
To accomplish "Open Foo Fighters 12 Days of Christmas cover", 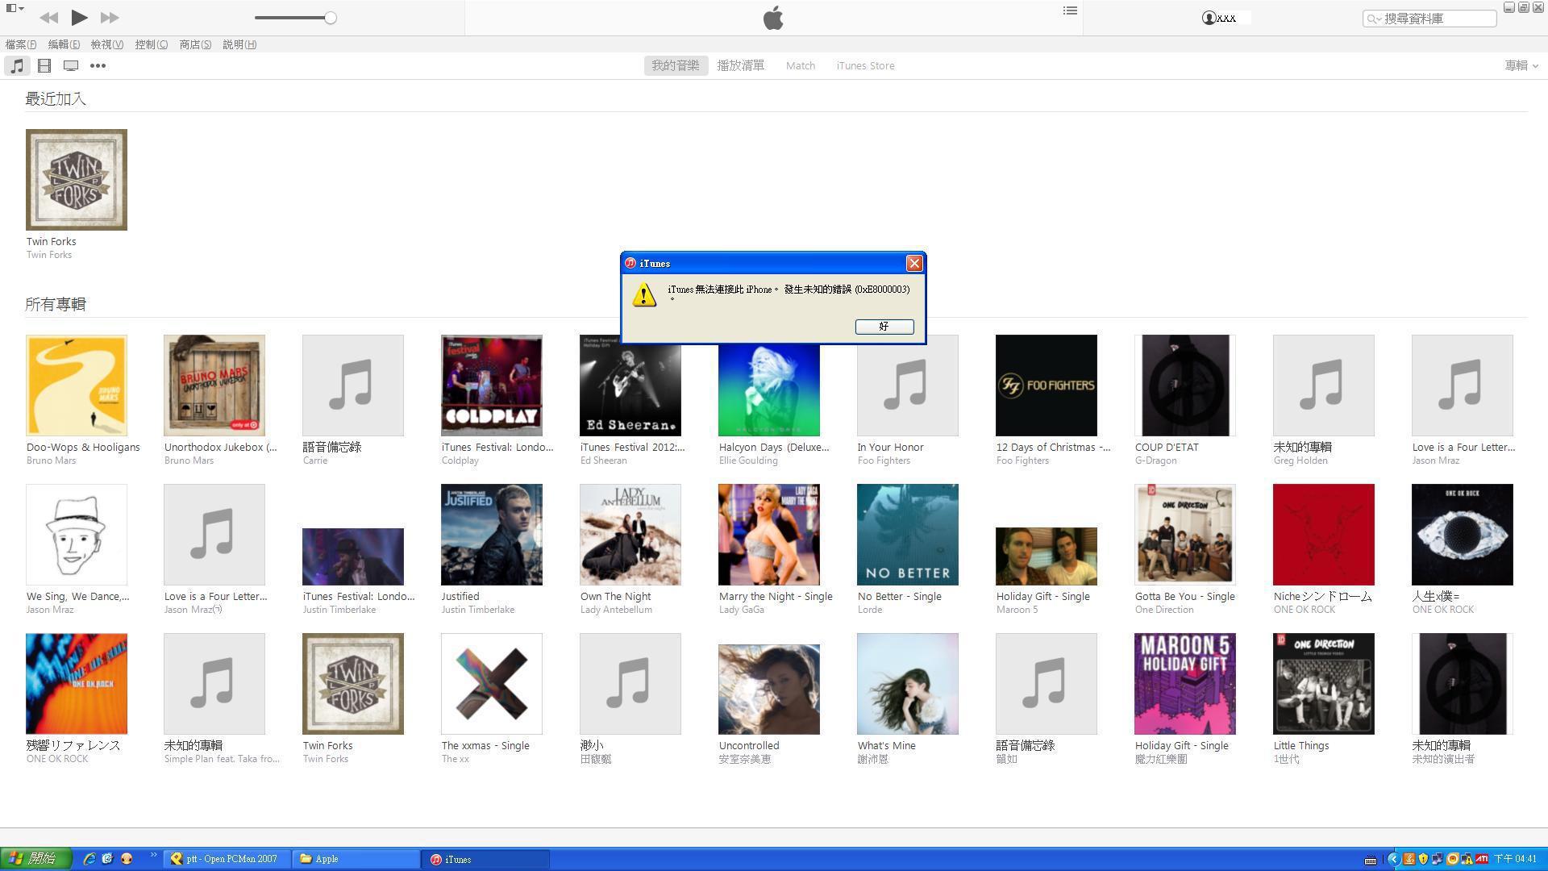I will click(1047, 385).
